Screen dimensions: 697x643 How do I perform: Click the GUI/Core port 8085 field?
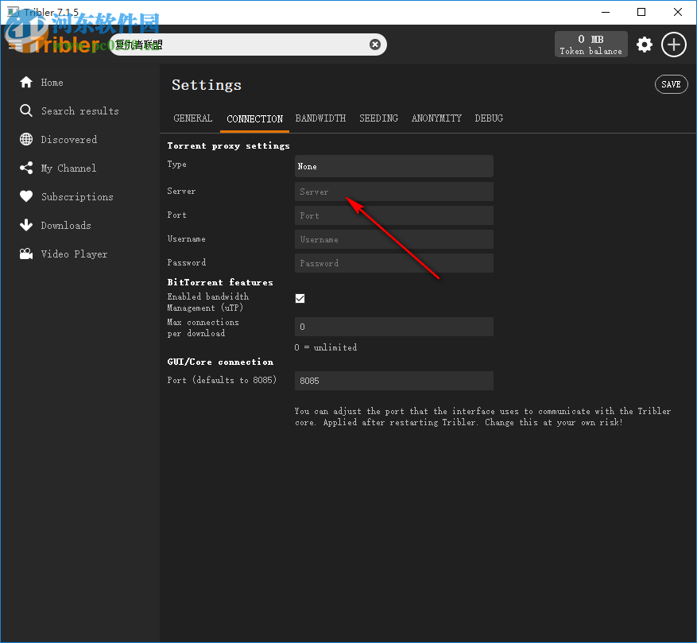point(394,381)
